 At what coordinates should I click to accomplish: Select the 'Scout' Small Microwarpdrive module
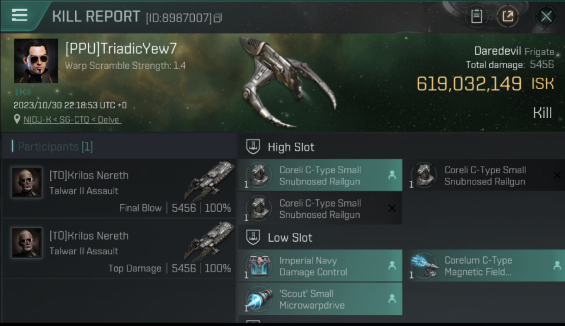click(320, 299)
